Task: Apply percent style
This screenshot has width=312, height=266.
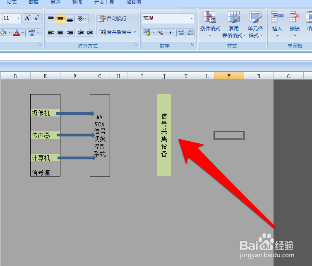Action: click(x=161, y=32)
